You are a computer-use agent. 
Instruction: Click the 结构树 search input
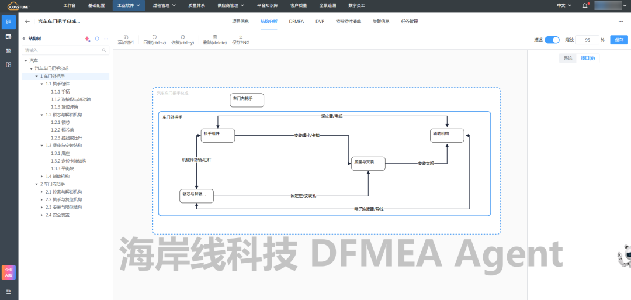[65, 50]
